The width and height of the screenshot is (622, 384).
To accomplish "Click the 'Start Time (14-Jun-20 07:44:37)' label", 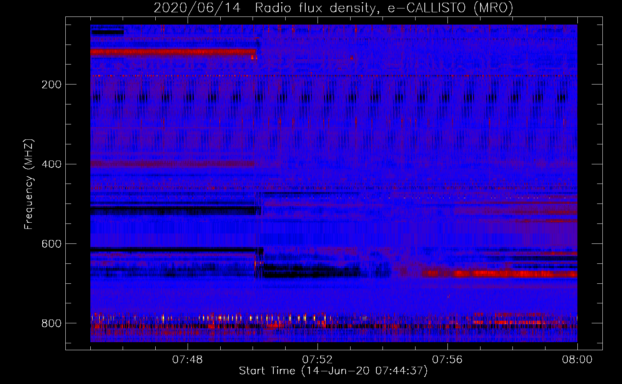I will tap(333, 371).
